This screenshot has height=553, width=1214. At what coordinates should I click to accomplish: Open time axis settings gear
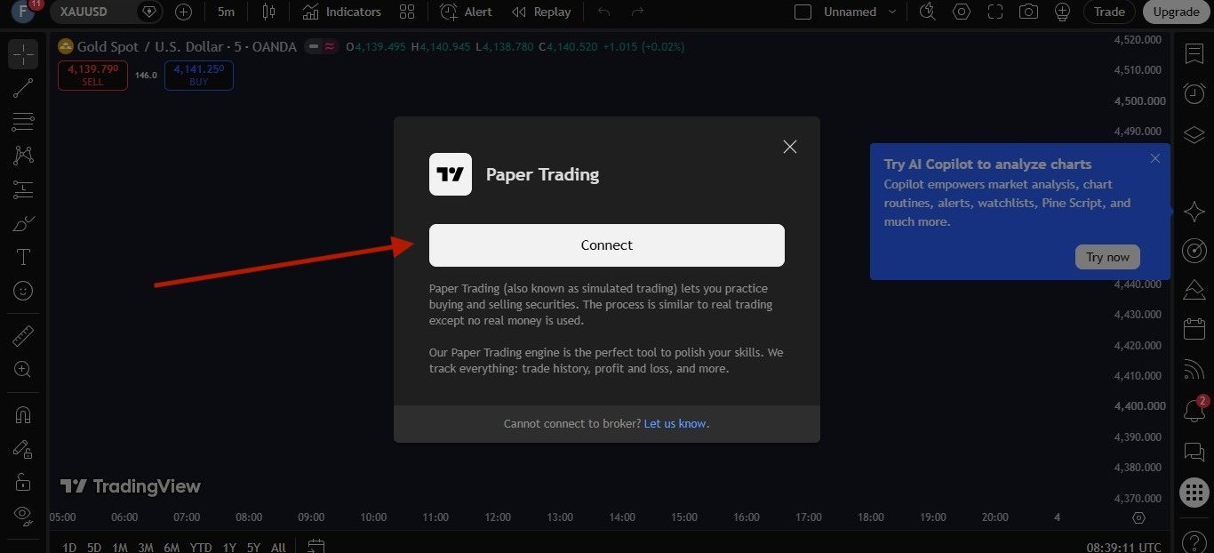(1139, 517)
